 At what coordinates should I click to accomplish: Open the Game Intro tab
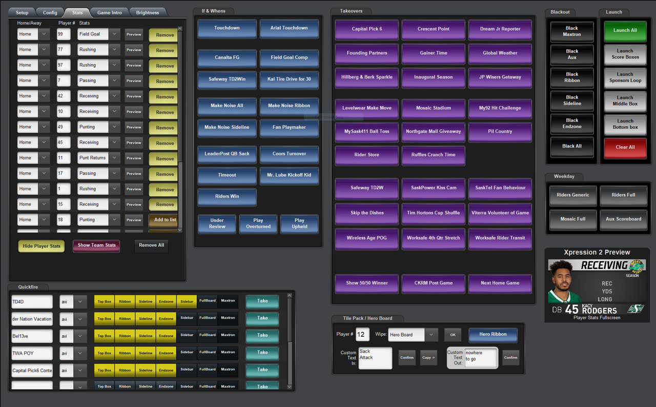110,12
